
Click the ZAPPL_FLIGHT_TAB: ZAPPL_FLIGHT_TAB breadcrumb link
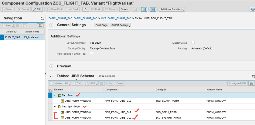(x=73, y=18)
